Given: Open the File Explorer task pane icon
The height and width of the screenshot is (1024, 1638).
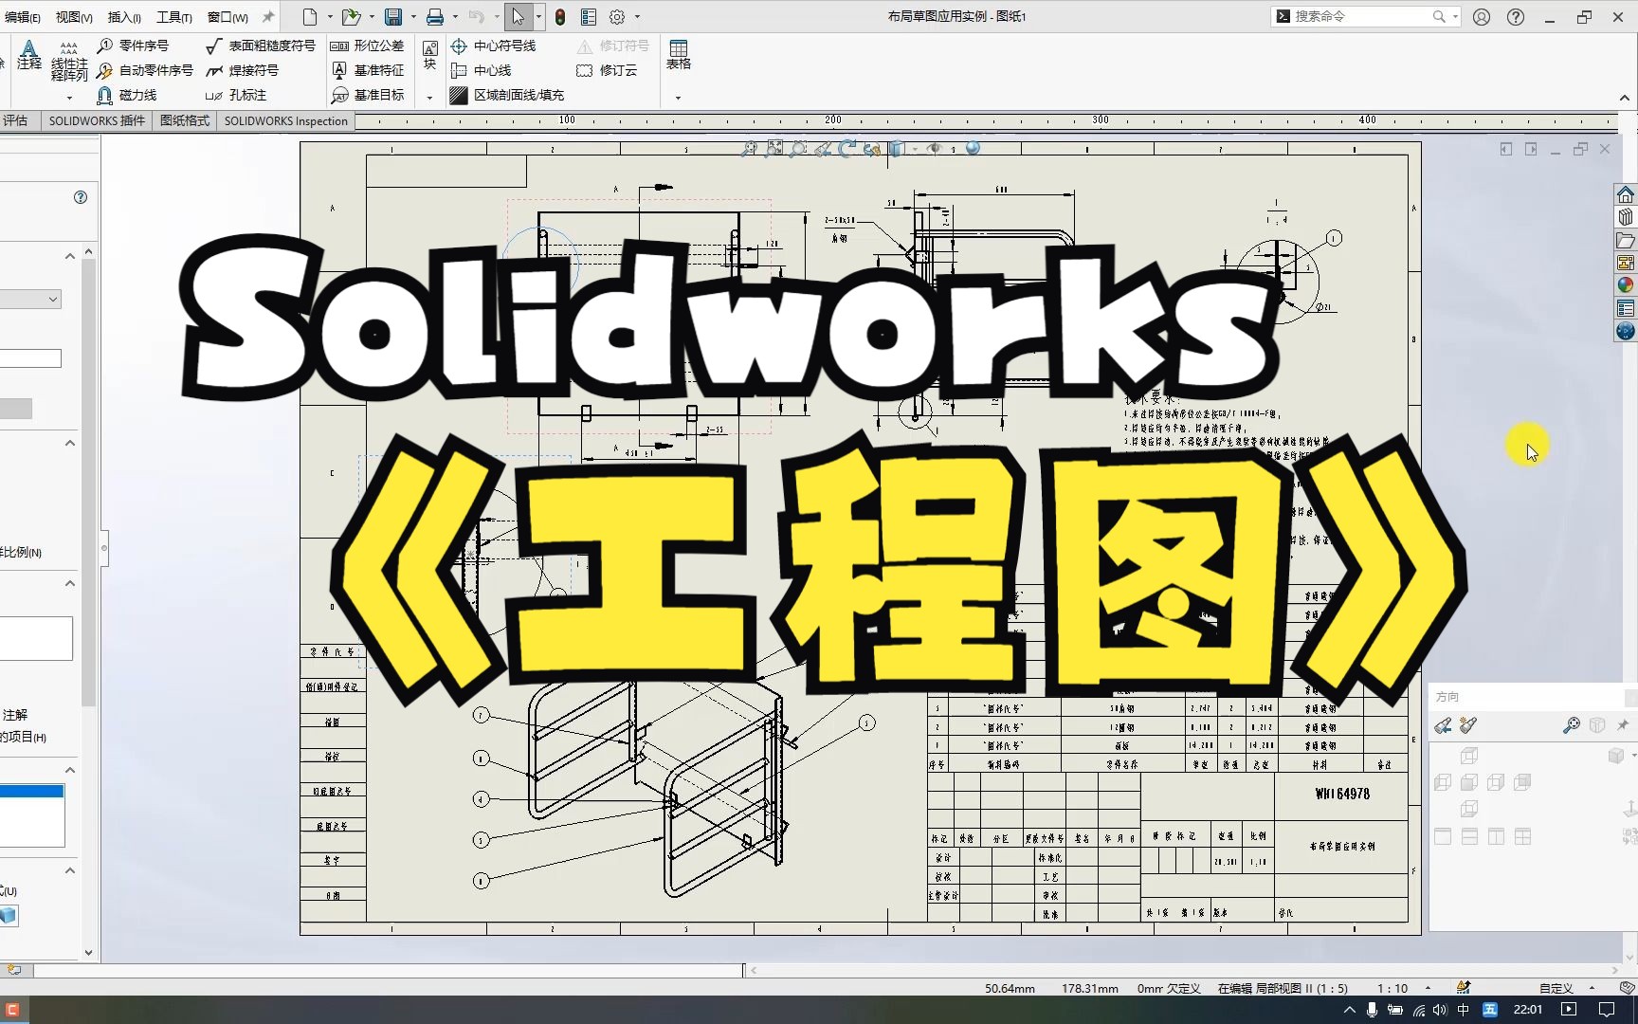Looking at the screenshot, I should pyautogui.click(x=1626, y=240).
